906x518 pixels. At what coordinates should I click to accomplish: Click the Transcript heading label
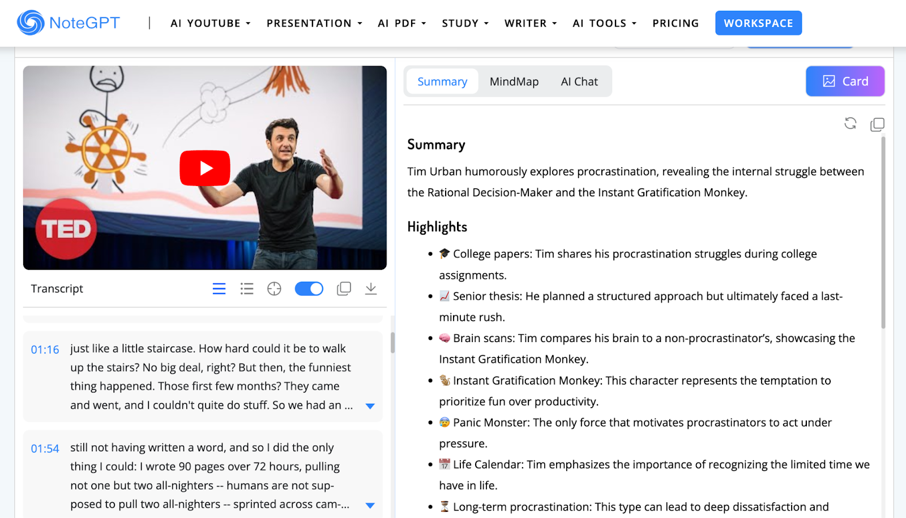(57, 289)
